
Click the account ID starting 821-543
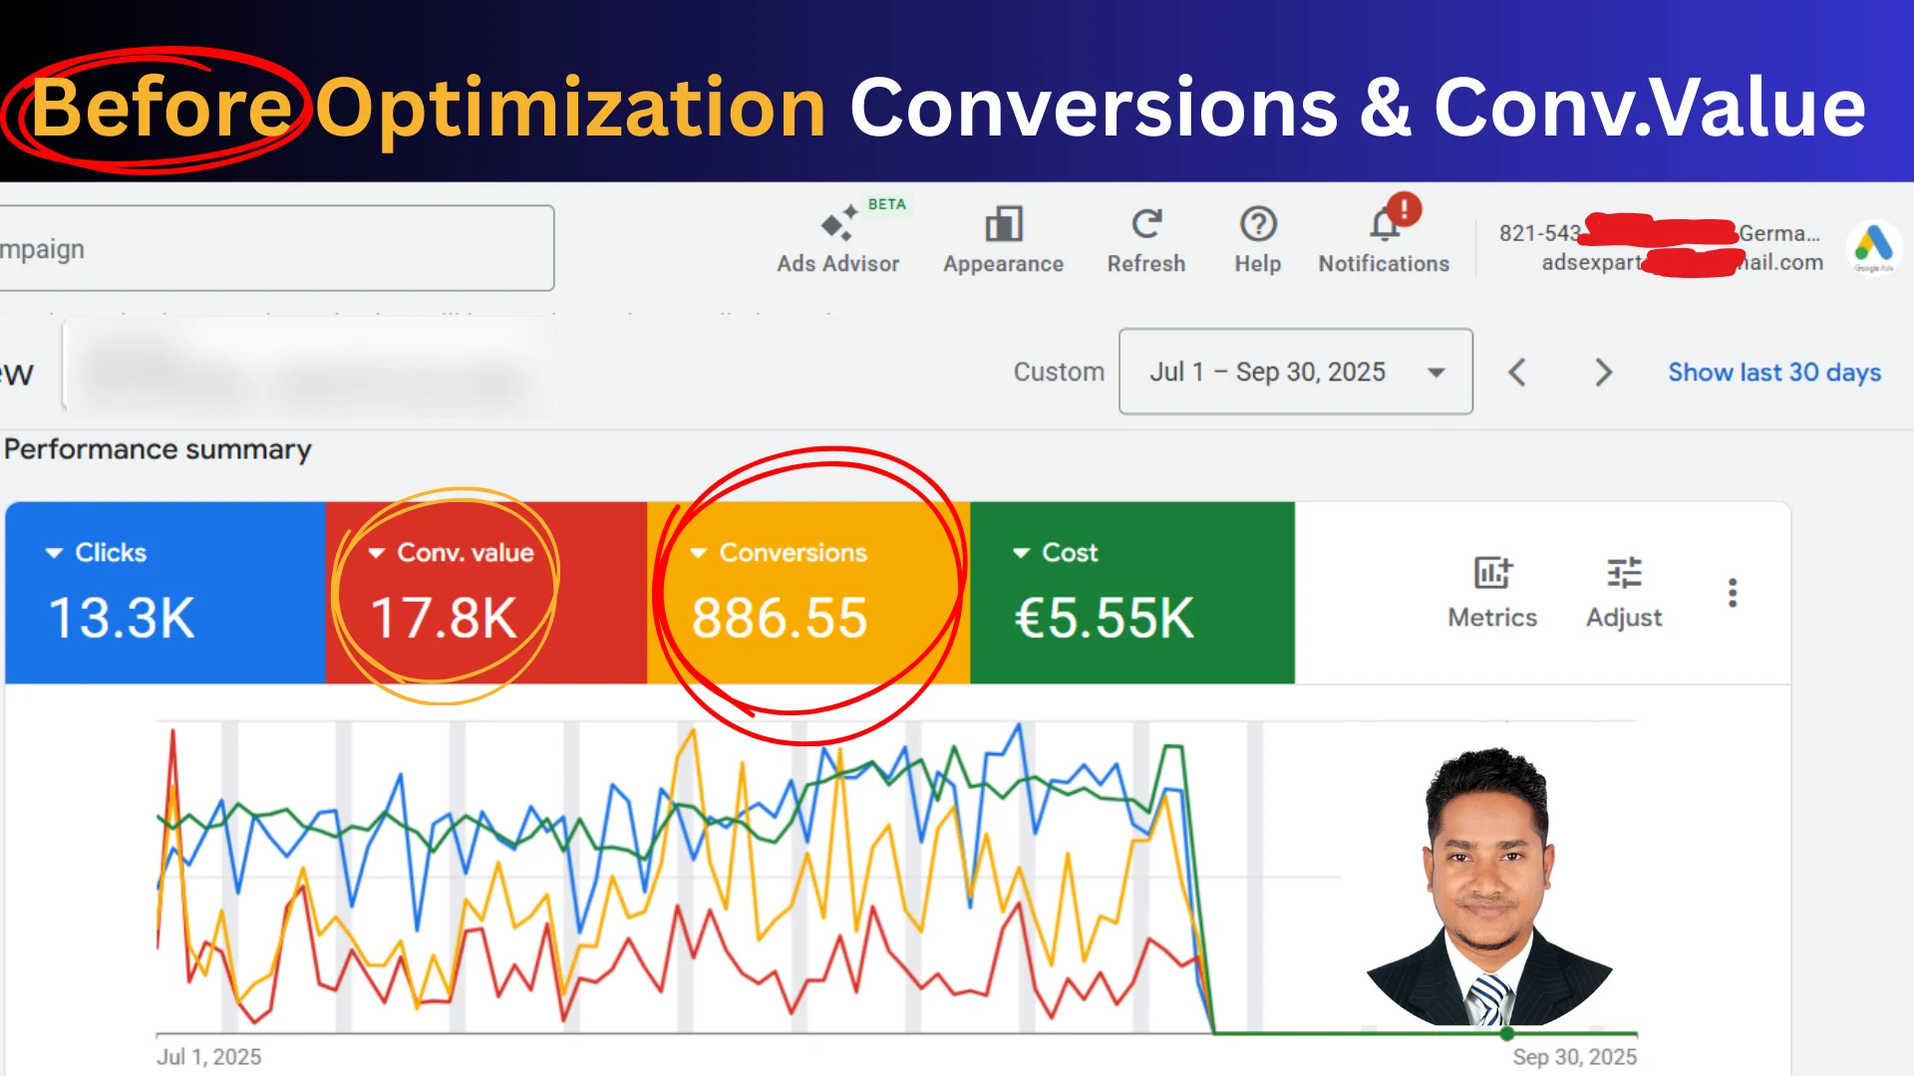[x=1540, y=233]
